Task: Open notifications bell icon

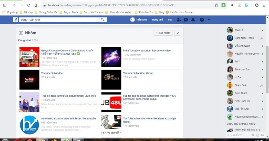Action: (x=193, y=20)
